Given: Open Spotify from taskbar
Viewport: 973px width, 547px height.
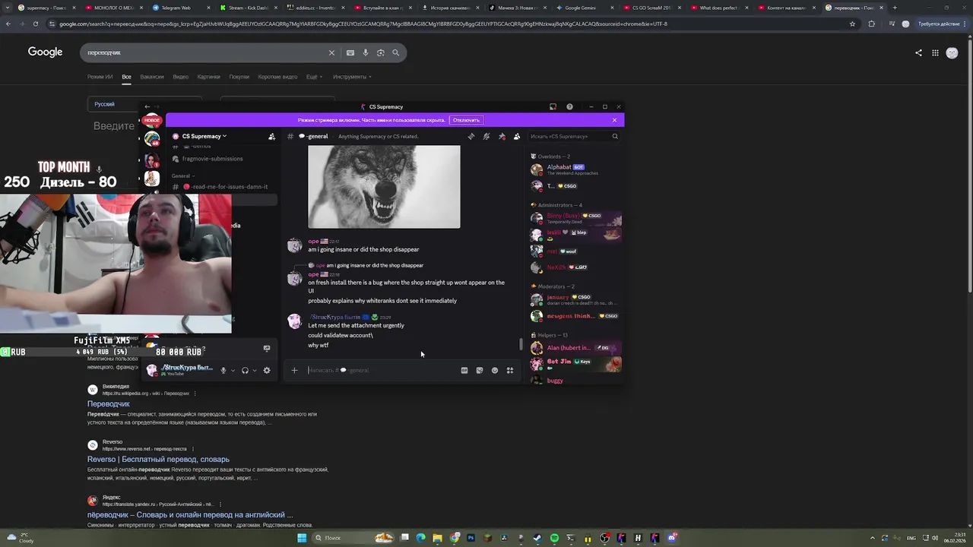Looking at the screenshot, I should (554, 538).
